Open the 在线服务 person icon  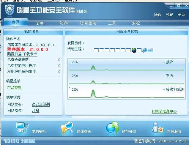tap(158, 128)
